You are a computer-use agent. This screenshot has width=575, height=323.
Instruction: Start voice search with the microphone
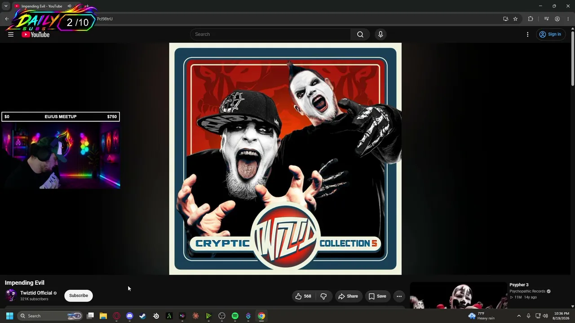[380, 34]
